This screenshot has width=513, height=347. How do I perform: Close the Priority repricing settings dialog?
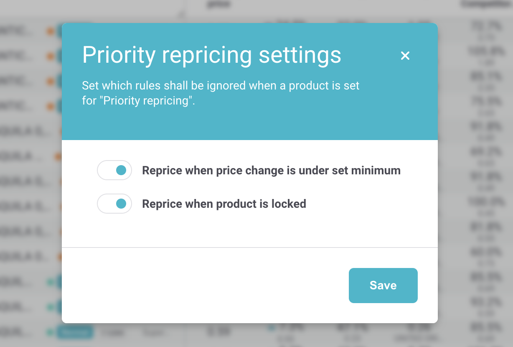tap(405, 56)
